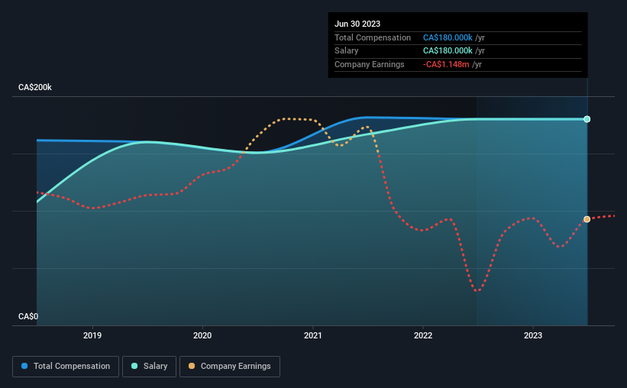Click the blue Total Compensation legend dot
The image size is (627, 388).
coord(24,366)
